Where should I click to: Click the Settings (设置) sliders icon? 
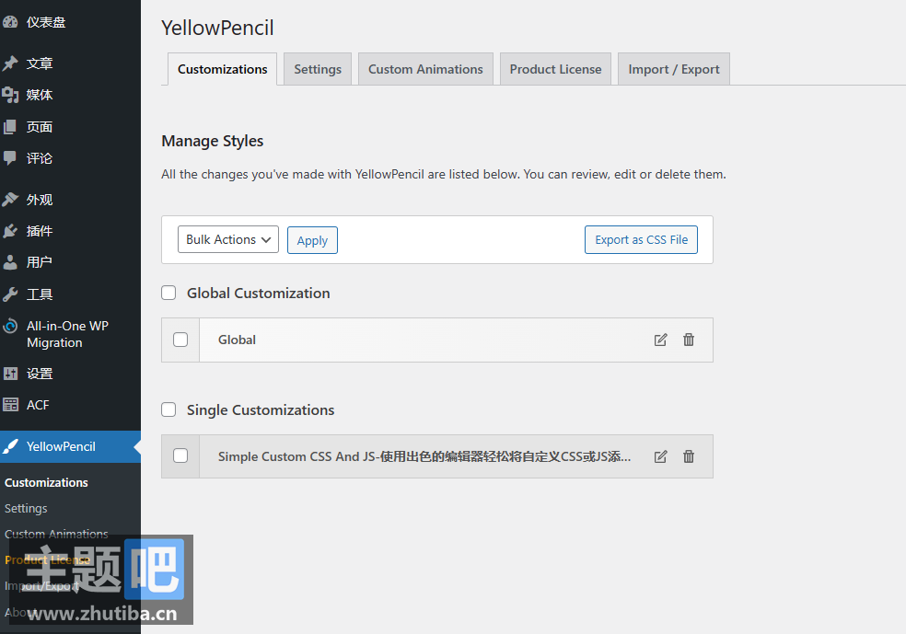(x=10, y=374)
